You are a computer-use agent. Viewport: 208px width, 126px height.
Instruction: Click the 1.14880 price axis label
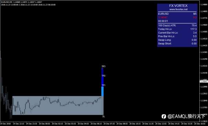[x=204, y=4]
